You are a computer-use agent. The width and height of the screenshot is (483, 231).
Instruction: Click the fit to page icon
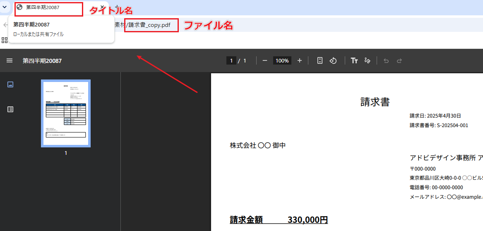(x=320, y=61)
